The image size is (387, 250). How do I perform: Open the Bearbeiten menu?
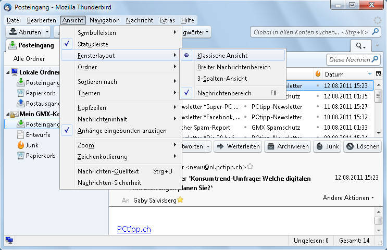point(42,20)
